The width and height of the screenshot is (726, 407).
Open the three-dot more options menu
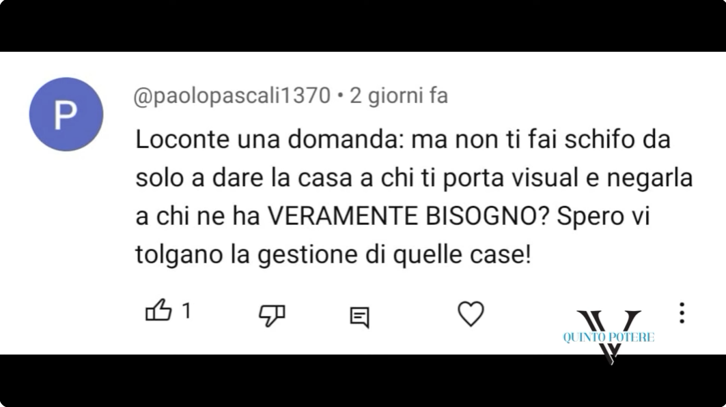coord(682,313)
